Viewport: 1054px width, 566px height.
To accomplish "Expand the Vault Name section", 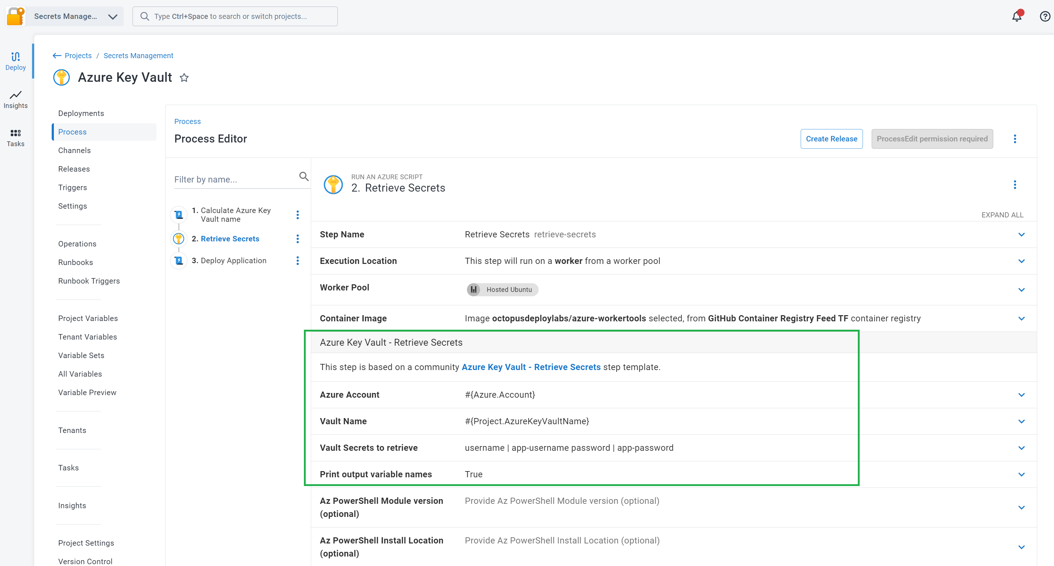I will pyautogui.click(x=1021, y=421).
